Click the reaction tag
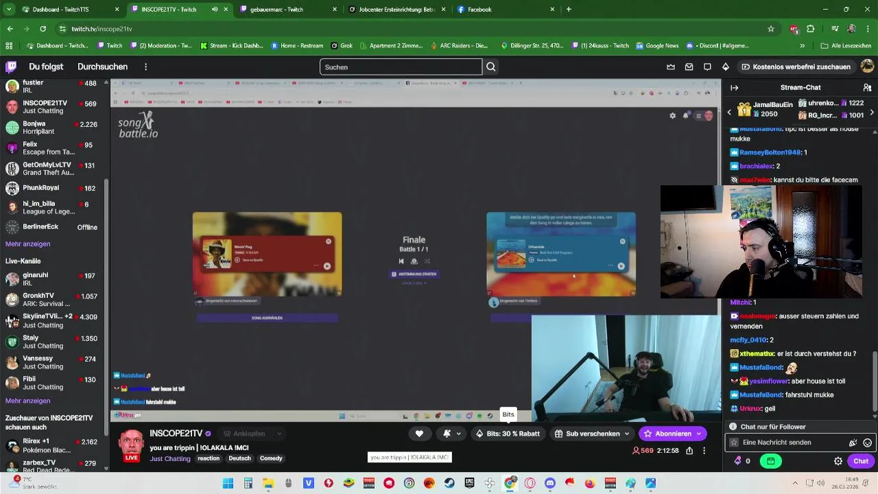The width and height of the screenshot is (878, 494). click(209, 458)
